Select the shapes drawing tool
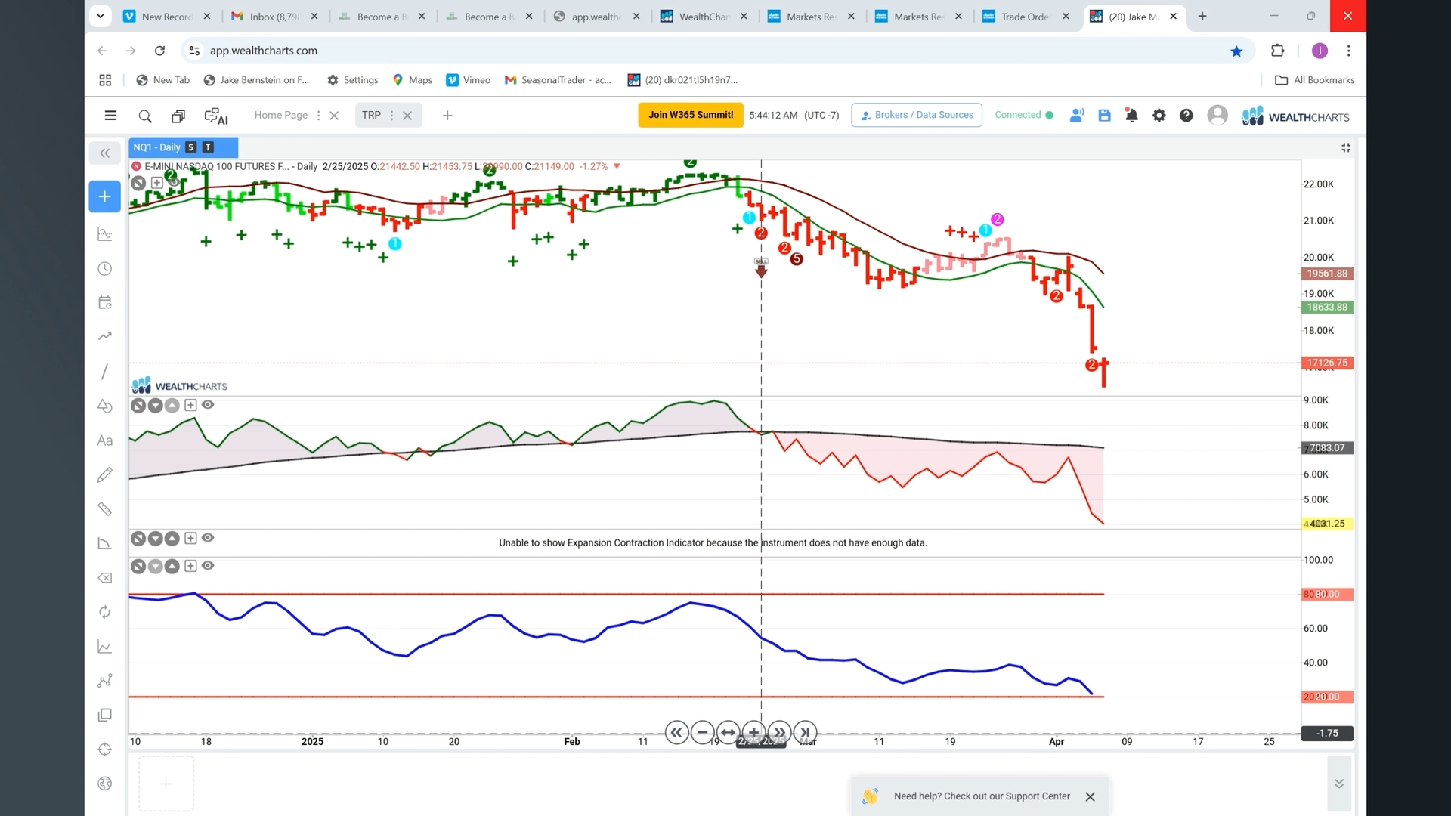1451x816 pixels. click(105, 406)
